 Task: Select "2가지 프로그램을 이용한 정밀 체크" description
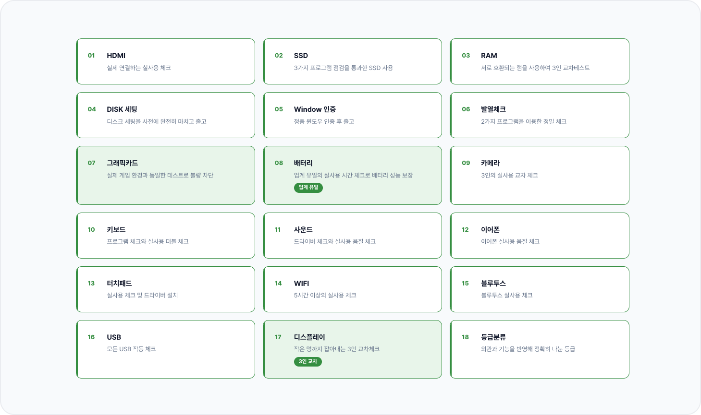coord(524,122)
